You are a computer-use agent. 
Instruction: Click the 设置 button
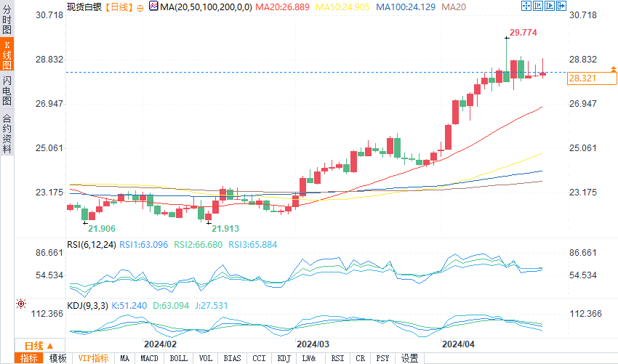[x=409, y=358]
